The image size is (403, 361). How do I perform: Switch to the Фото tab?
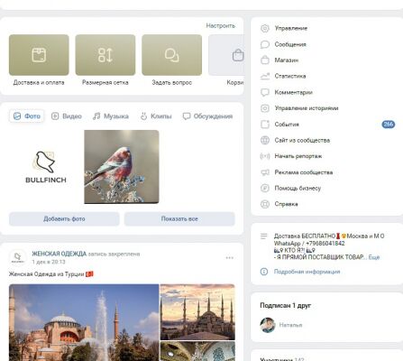[x=27, y=116]
